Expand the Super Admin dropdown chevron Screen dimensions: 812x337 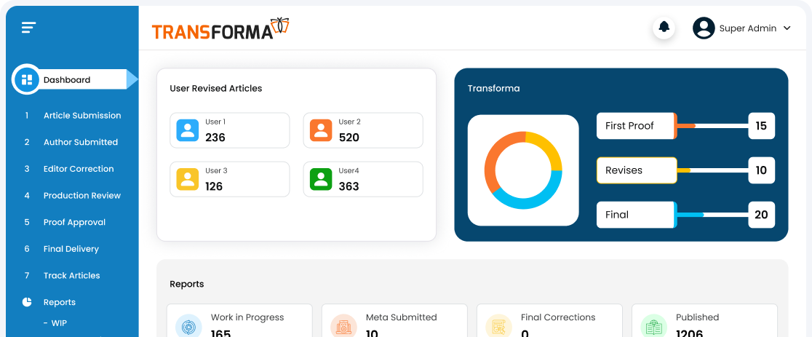[787, 28]
